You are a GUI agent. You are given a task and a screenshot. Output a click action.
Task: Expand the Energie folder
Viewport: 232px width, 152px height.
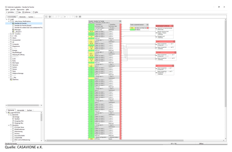coord(9,51)
